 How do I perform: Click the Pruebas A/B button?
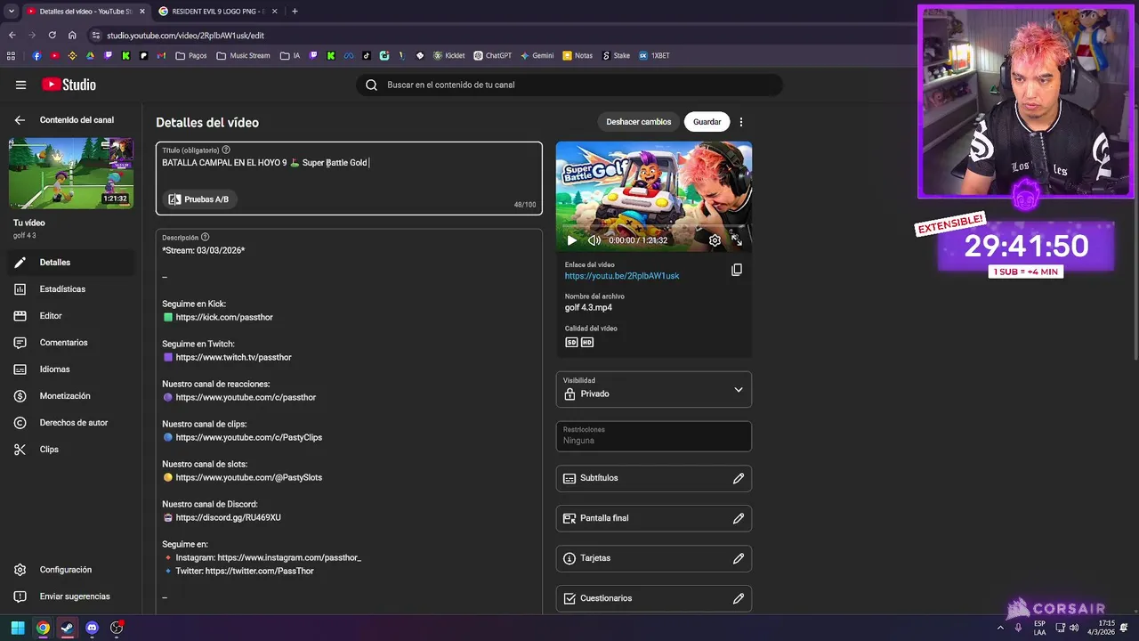click(x=198, y=199)
